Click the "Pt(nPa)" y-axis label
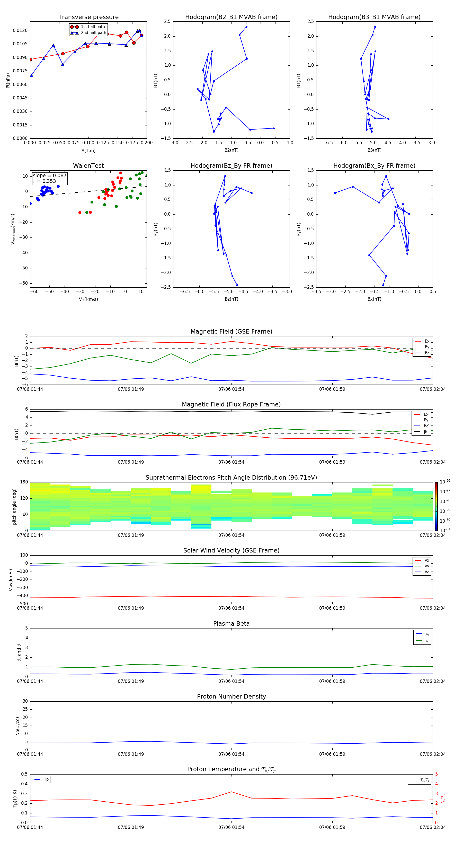Viewport: 463px width, 850px height. pyautogui.click(x=8, y=81)
